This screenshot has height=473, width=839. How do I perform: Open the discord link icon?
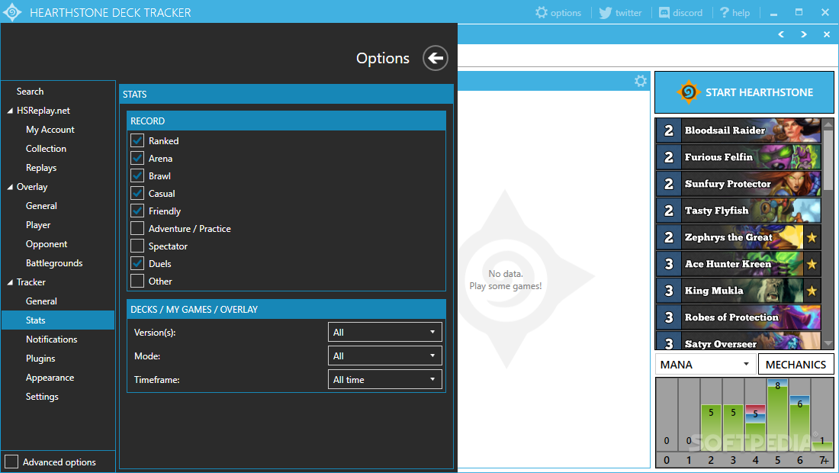click(x=664, y=12)
